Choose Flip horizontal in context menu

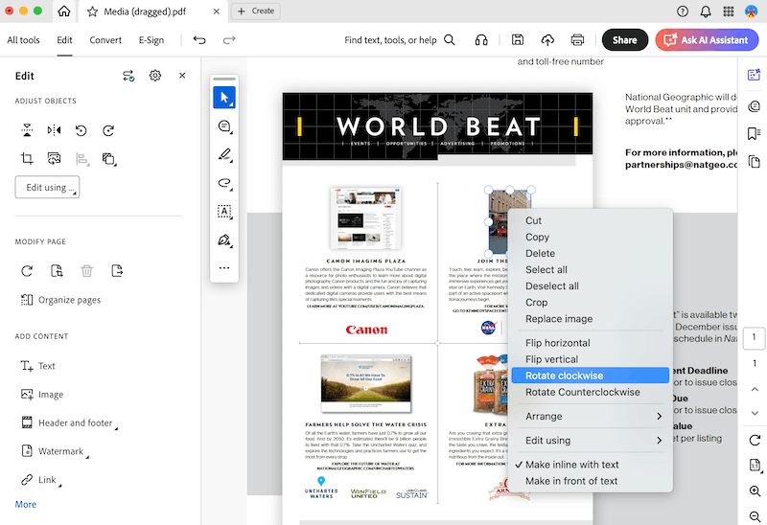pyautogui.click(x=591, y=343)
